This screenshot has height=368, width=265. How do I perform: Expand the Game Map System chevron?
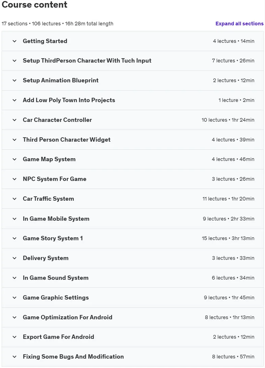point(15,160)
